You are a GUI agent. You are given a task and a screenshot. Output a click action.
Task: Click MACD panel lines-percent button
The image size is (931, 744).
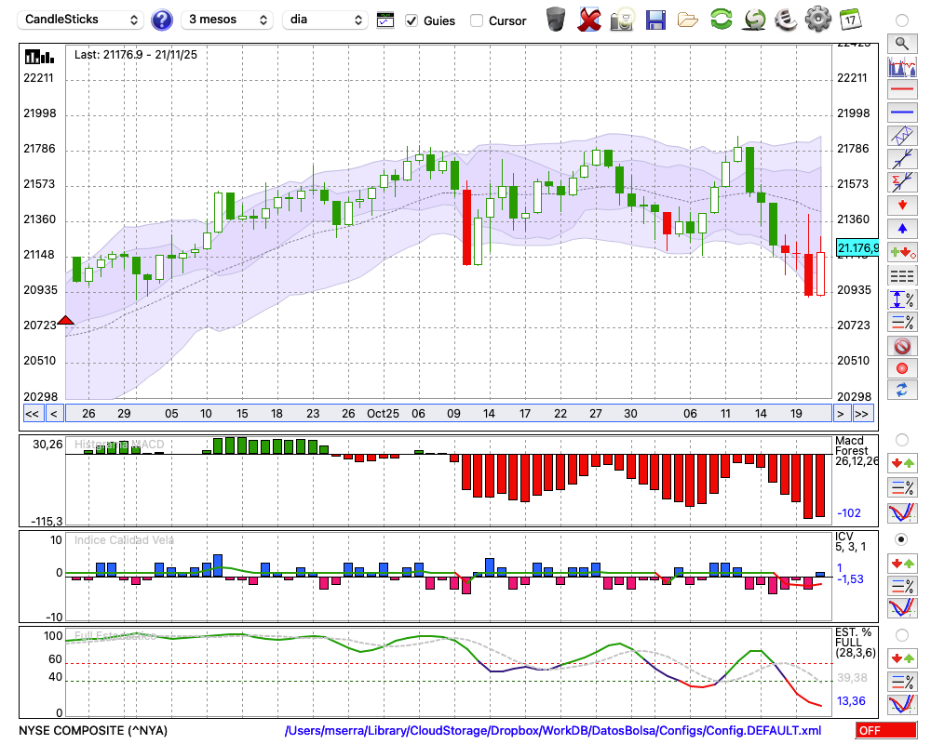[x=902, y=487]
